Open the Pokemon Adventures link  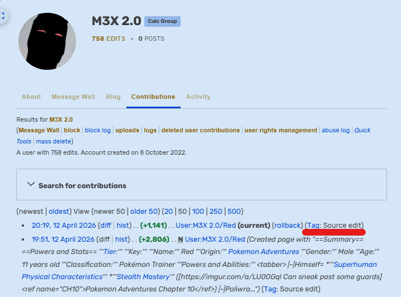point(263,252)
